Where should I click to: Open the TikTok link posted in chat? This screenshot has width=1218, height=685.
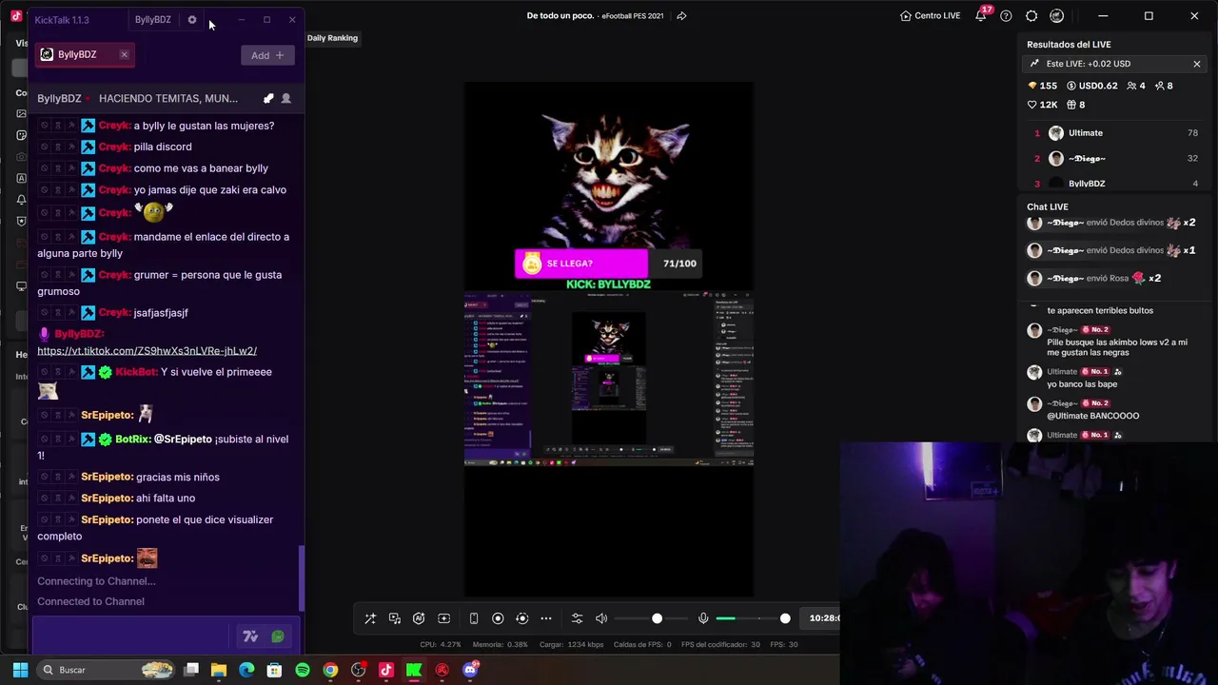(147, 351)
